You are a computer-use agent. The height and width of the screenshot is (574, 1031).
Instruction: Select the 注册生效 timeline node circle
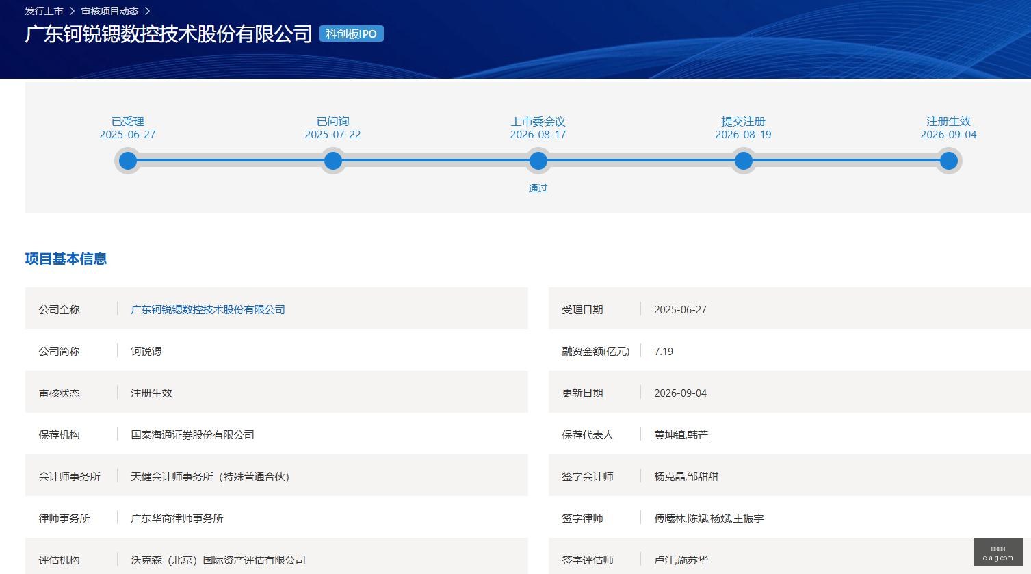pyautogui.click(x=949, y=161)
